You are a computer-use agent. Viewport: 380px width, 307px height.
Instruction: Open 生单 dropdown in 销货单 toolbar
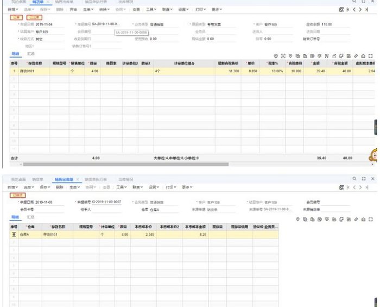[x=88, y=9]
